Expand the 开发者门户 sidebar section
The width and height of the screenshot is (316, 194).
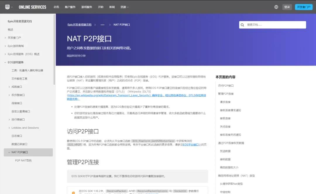point(5,38)
